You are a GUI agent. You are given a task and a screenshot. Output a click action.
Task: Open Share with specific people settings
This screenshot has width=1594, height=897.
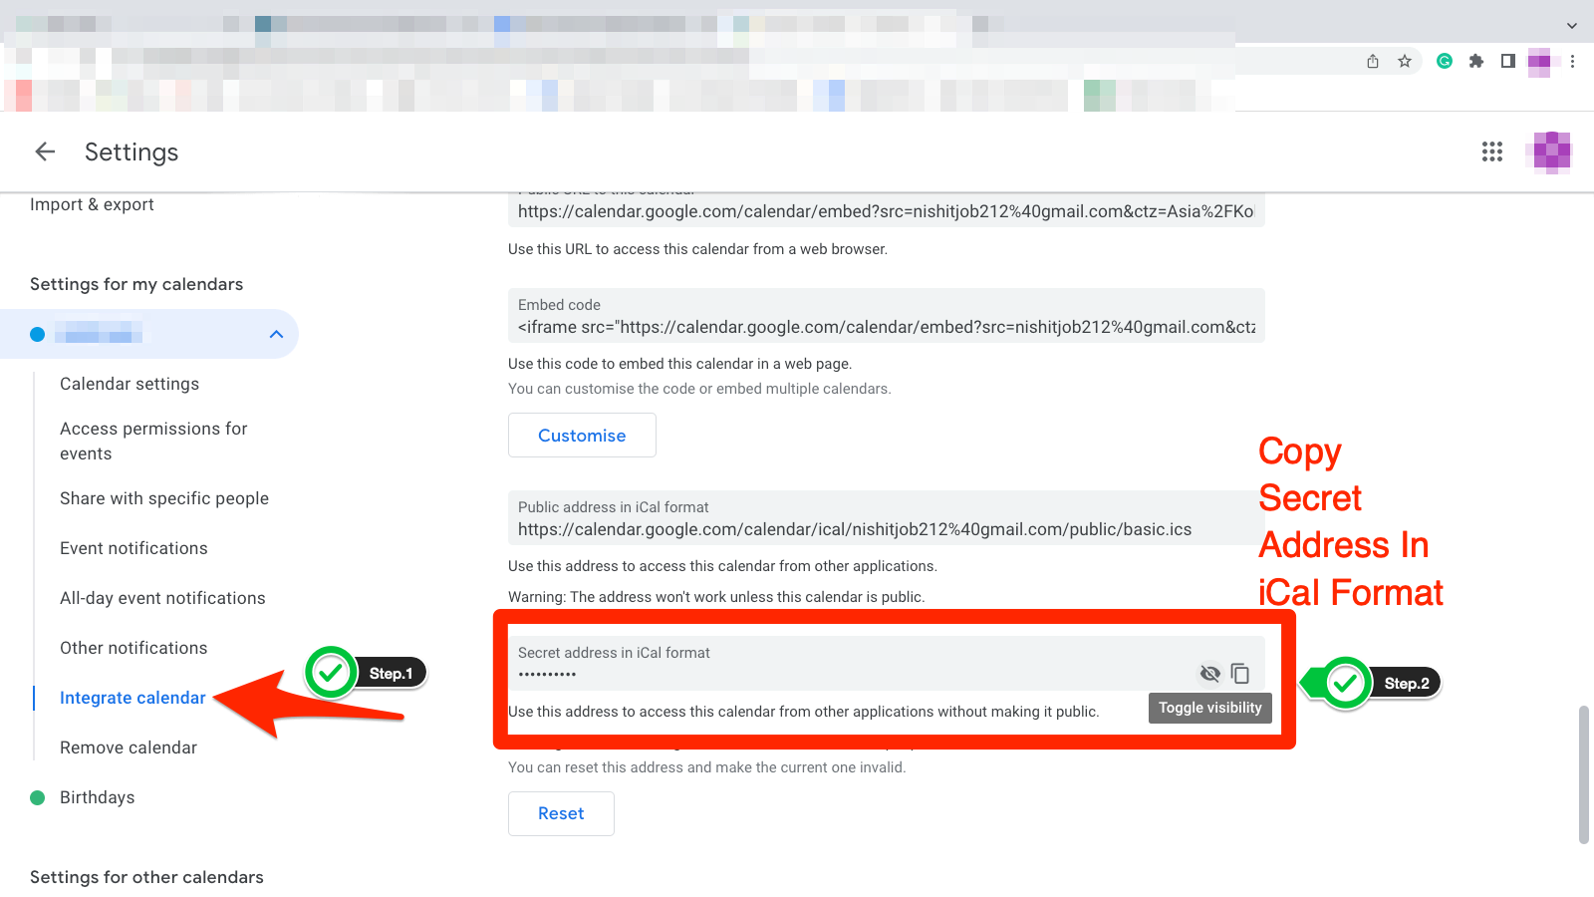point(163,498)
